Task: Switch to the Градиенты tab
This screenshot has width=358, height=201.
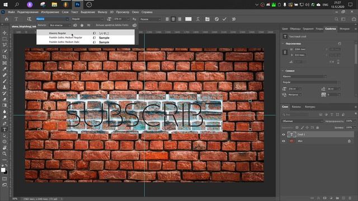Action: click(308, 28)
